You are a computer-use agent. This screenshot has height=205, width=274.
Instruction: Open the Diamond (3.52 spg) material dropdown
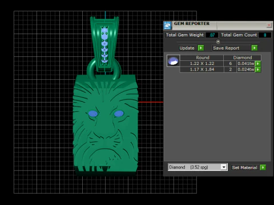(x=198, y=167)
